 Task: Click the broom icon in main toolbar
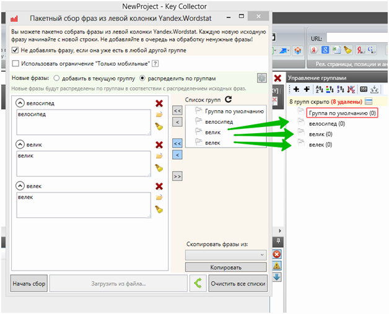coord(347,50)
